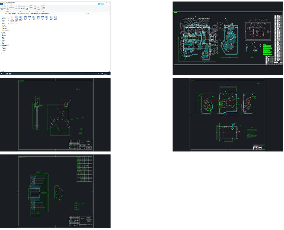Click the blue cloud upload button
284x230 pixels.
101,4
